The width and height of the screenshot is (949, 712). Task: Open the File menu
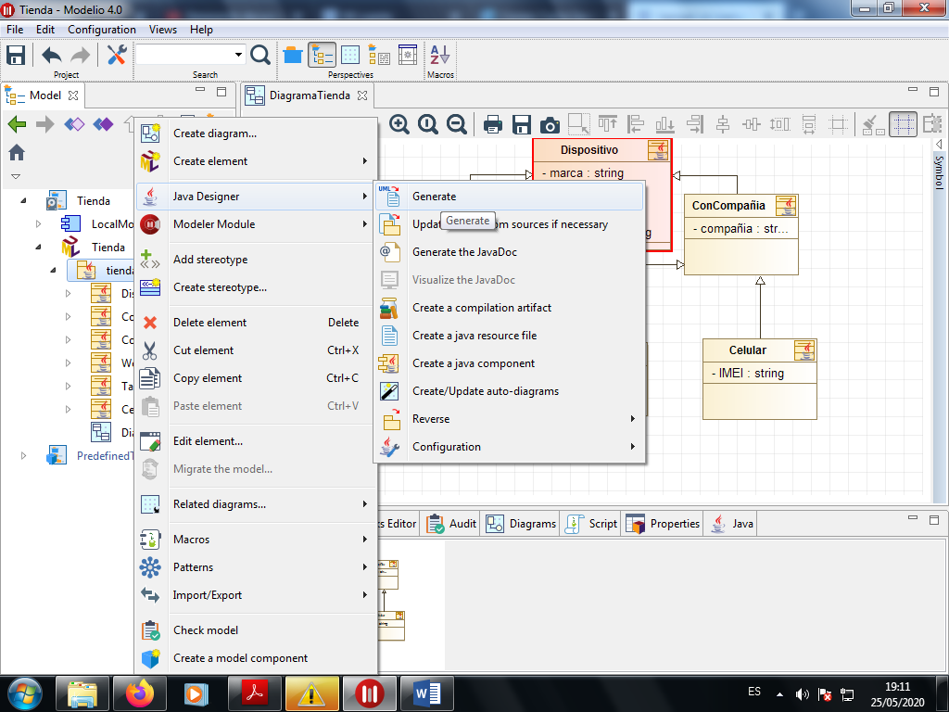[15, 30]
